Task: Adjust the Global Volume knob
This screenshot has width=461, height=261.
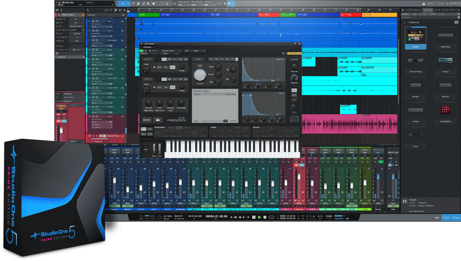Action: (294, 66)
